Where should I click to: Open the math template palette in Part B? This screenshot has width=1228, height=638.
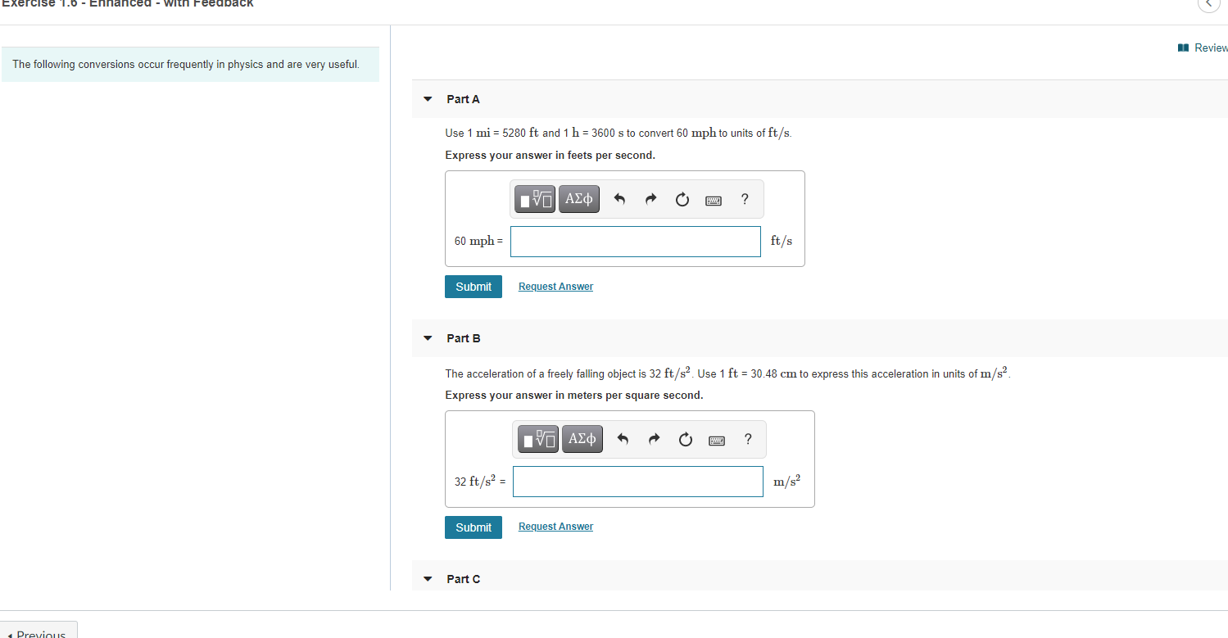[x=537, y=438]
